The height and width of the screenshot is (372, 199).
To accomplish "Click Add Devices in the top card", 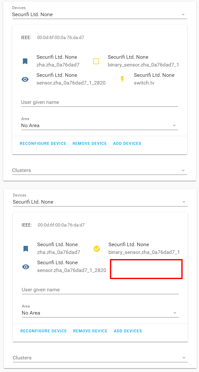I will coord(127,144).
